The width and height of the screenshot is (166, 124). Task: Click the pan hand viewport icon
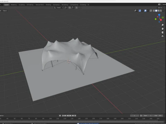tap(163, 29)
